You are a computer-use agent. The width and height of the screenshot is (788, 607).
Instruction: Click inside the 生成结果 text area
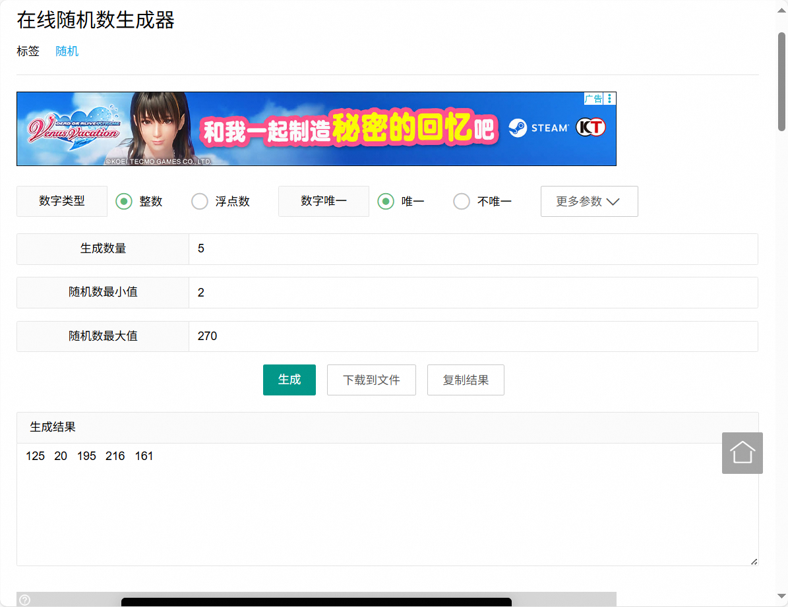click(x=388, y=504)
